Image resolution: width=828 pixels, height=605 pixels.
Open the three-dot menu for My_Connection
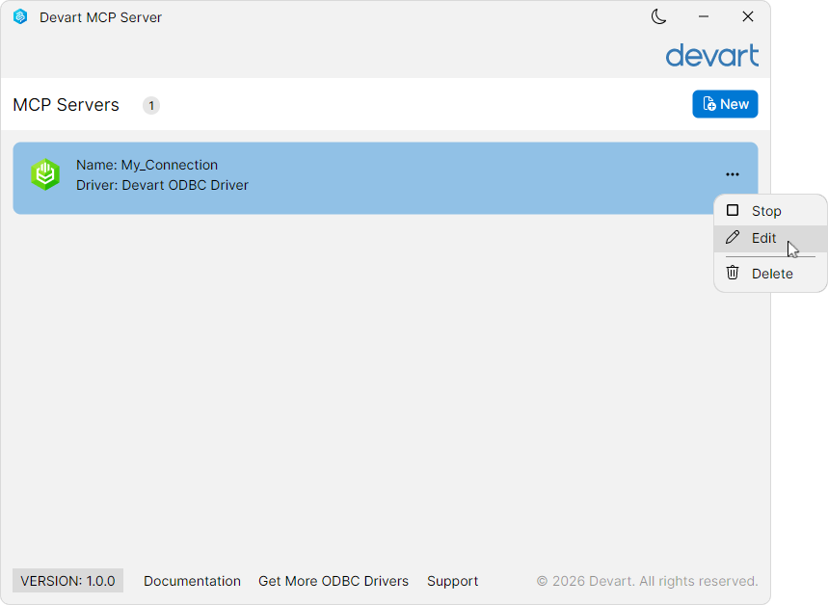tap(732, 174)
